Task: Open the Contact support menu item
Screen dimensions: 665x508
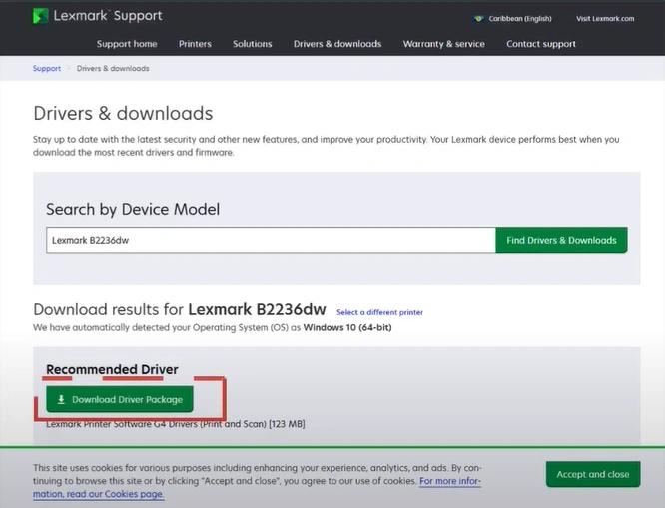Action: tap(541, 44)
